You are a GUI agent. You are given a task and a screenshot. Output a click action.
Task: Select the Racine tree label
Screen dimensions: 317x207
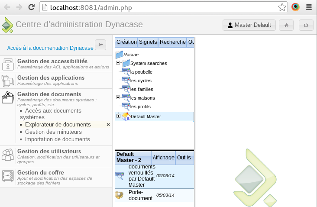(x=131, y=55)
